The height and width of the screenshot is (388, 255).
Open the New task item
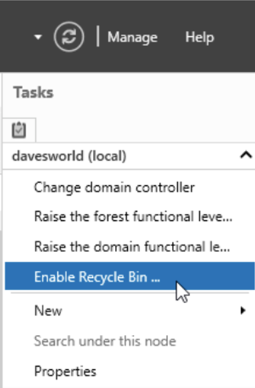pyautogui.click(x=48, y=310)
